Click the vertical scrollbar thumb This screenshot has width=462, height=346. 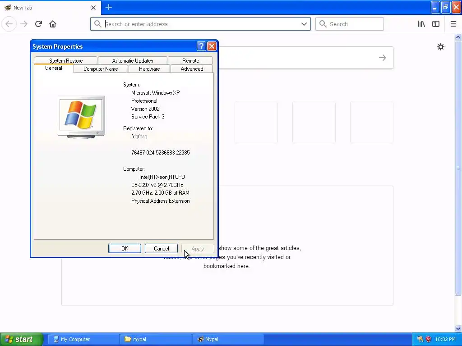point(458,168)
